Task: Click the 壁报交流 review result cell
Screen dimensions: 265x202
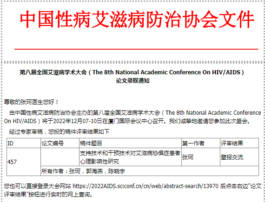Action: tap(239, 157)
